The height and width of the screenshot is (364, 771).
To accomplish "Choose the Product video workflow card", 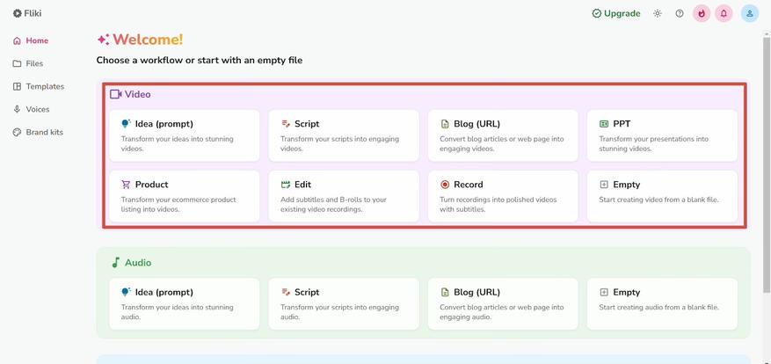I will pos(184,196).
